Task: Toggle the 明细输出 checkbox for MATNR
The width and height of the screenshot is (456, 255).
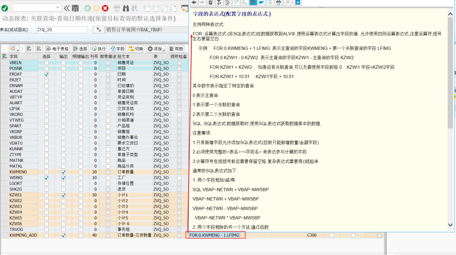Action: tap(81, 160)
